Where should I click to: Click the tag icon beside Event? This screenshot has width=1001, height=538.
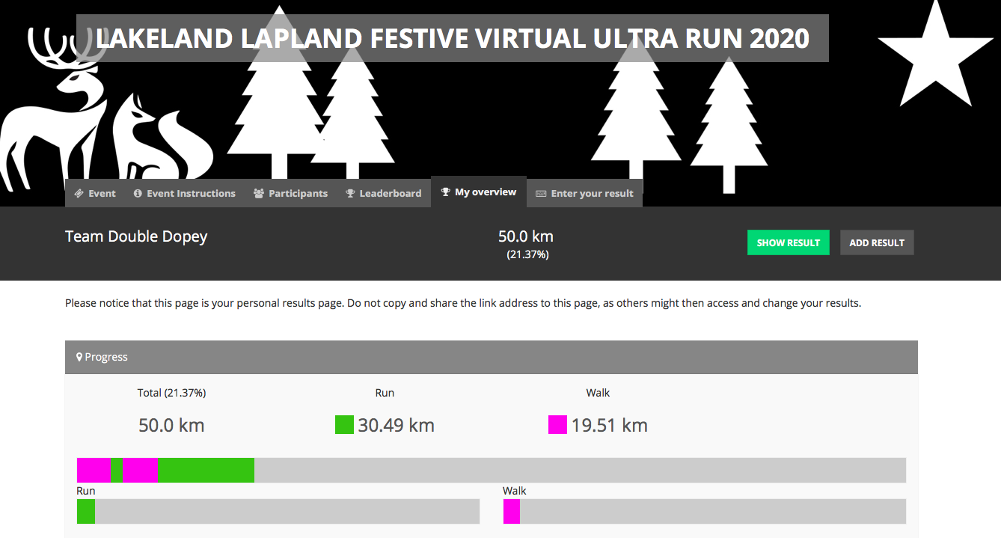[79, 193]
